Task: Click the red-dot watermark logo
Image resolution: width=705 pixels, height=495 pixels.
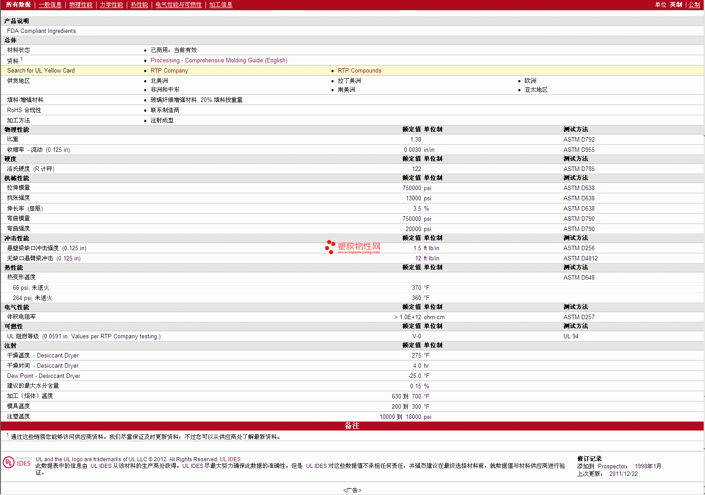Action: point(330,247)
